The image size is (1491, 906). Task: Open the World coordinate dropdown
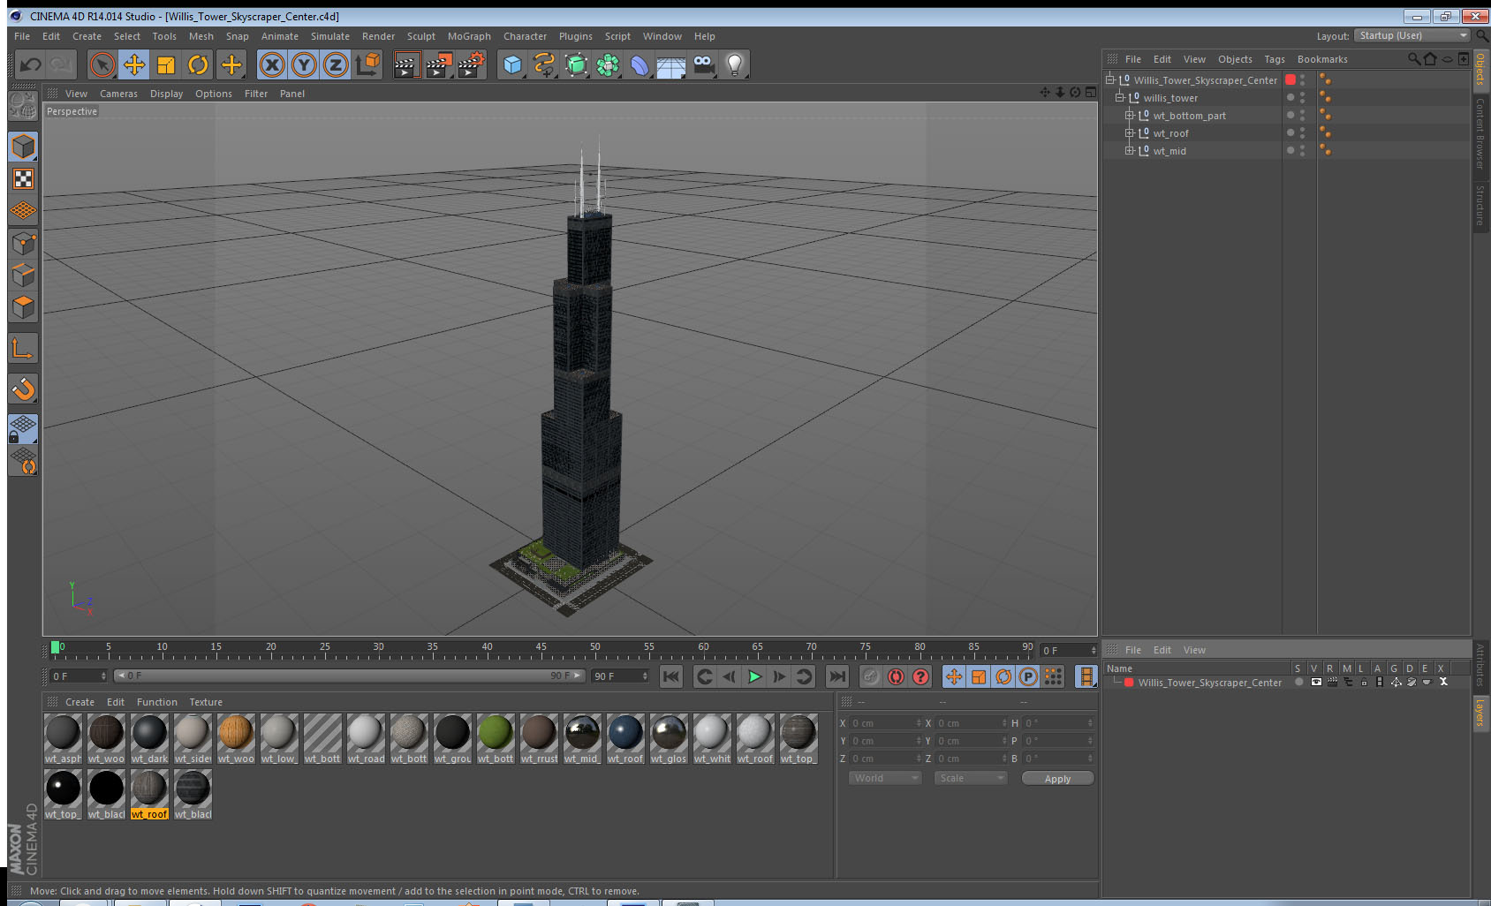[x=886, y=778]
